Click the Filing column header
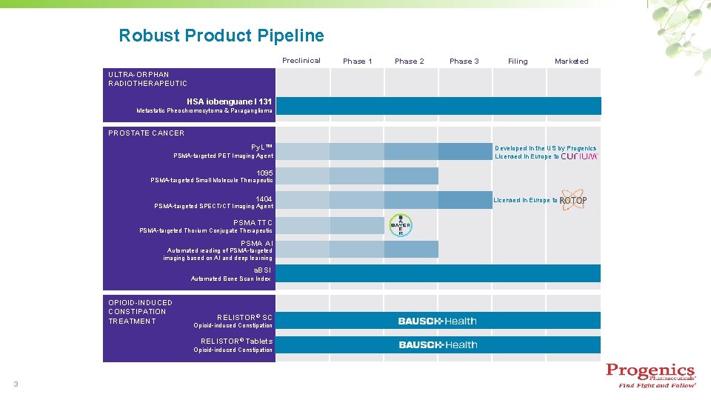The image size is (711, 400). point(518,61)
